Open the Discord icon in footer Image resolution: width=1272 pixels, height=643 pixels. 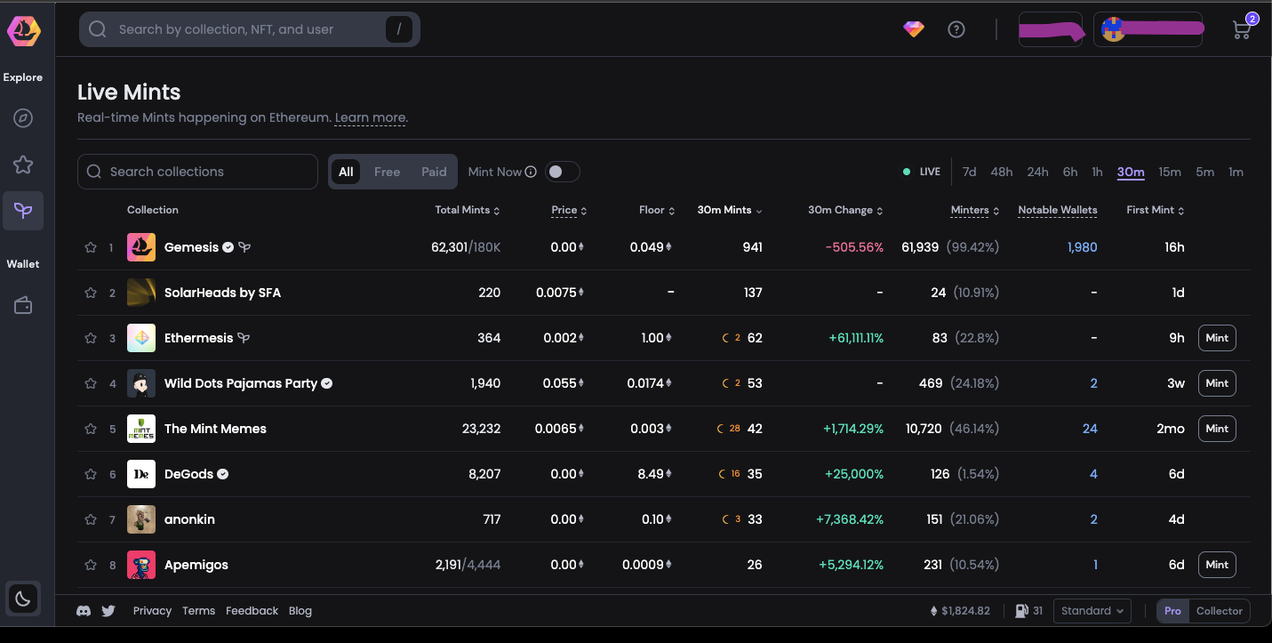(x=84, y=611)
